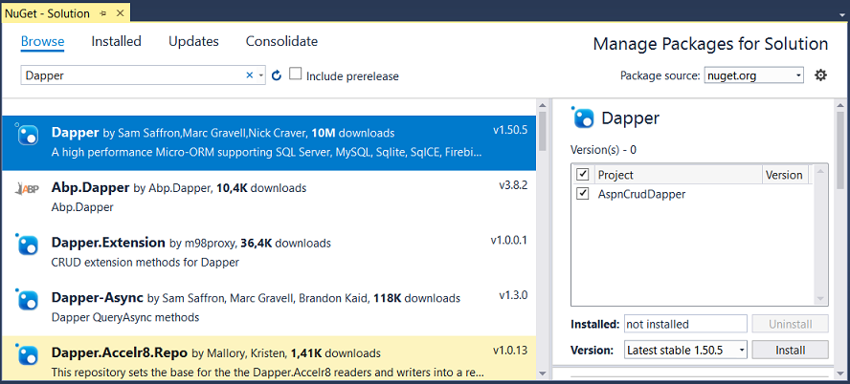
Task: Click the pin icon on NuGet - Solution tab
Action: (x=103, y=14)
